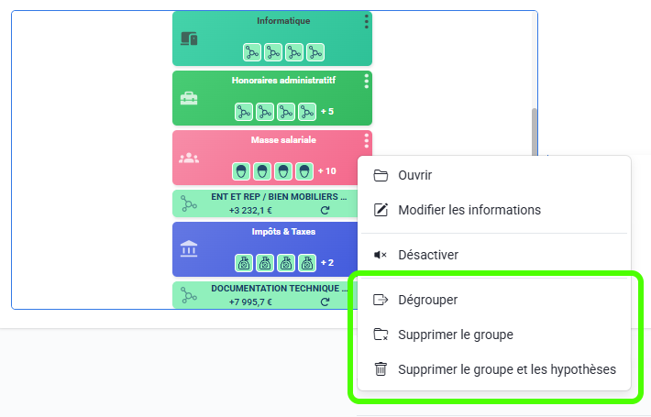Click the +5 overflow in Honoraires administratif
Viewport: 651px width, 417px height.
(327, 112)
